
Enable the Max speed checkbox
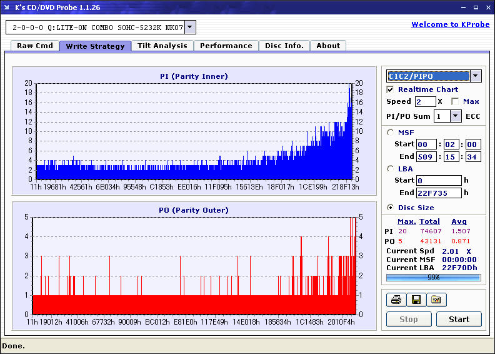pyautogui.click(x=455, y=101)
